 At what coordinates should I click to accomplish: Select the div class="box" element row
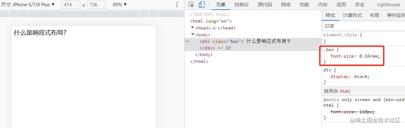point(253,41)
